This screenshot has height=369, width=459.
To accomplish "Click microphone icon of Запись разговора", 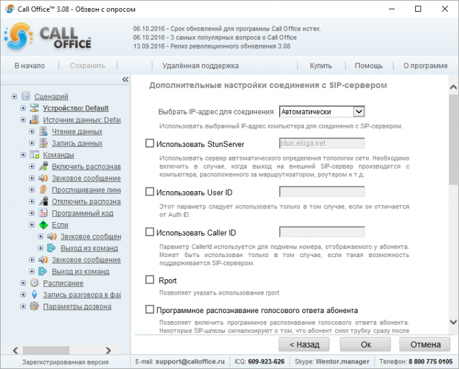I will click(35, 295).
